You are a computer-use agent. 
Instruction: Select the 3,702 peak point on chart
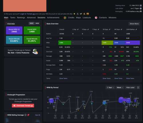coord(91,94)
